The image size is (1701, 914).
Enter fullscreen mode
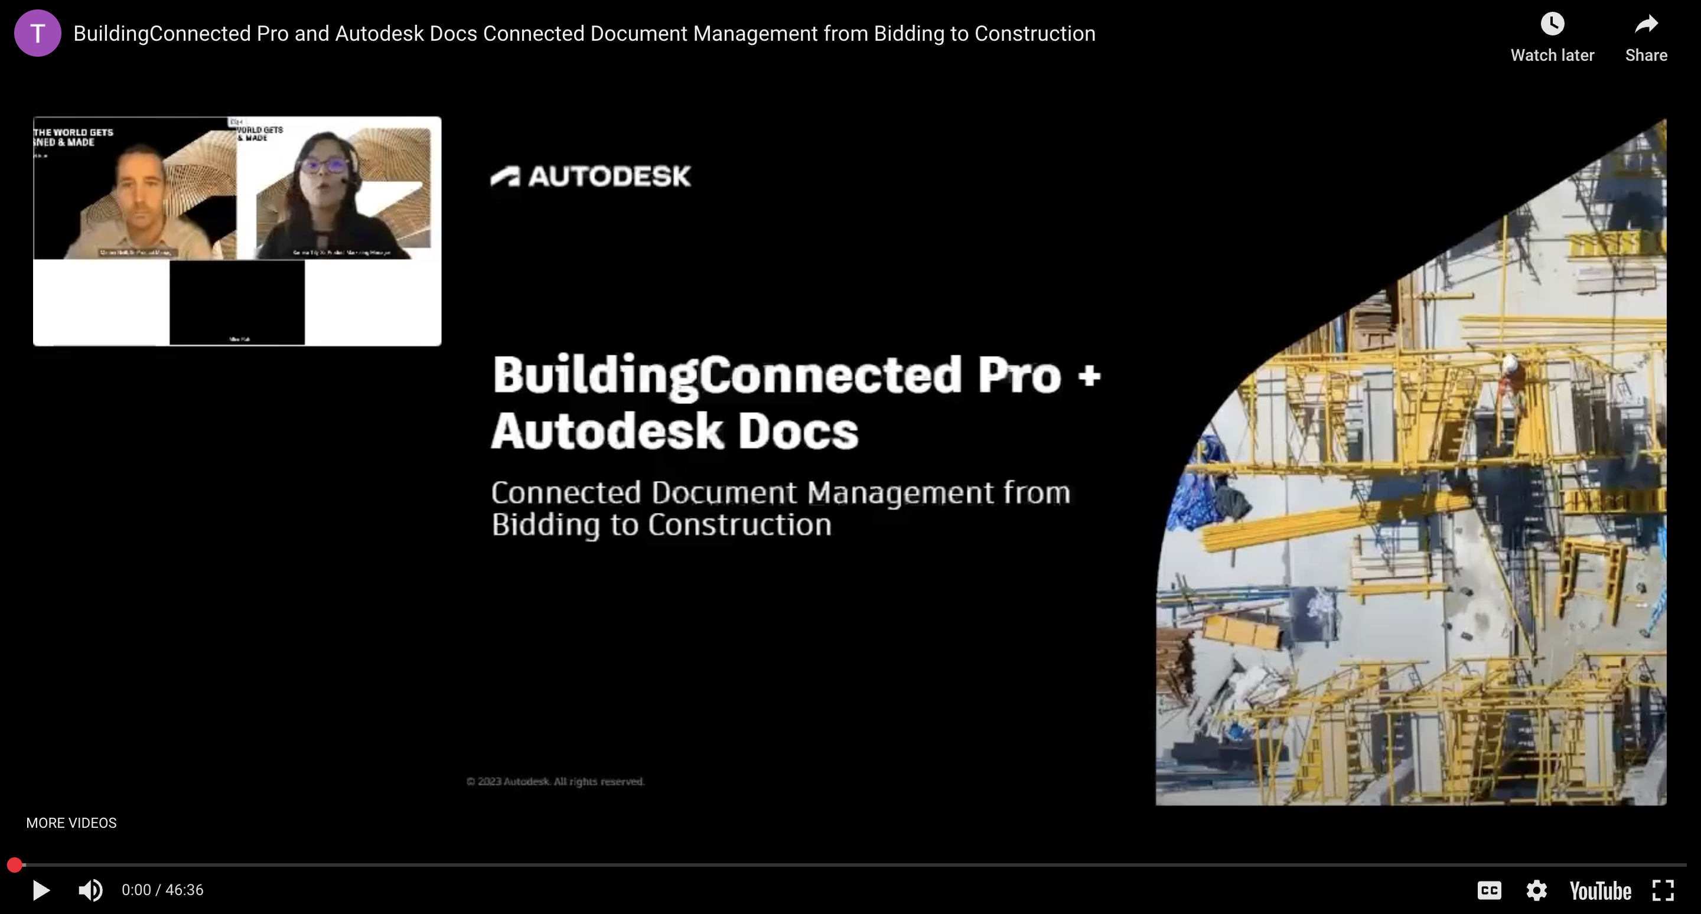pyautogui.click(x=1663, y=890)
